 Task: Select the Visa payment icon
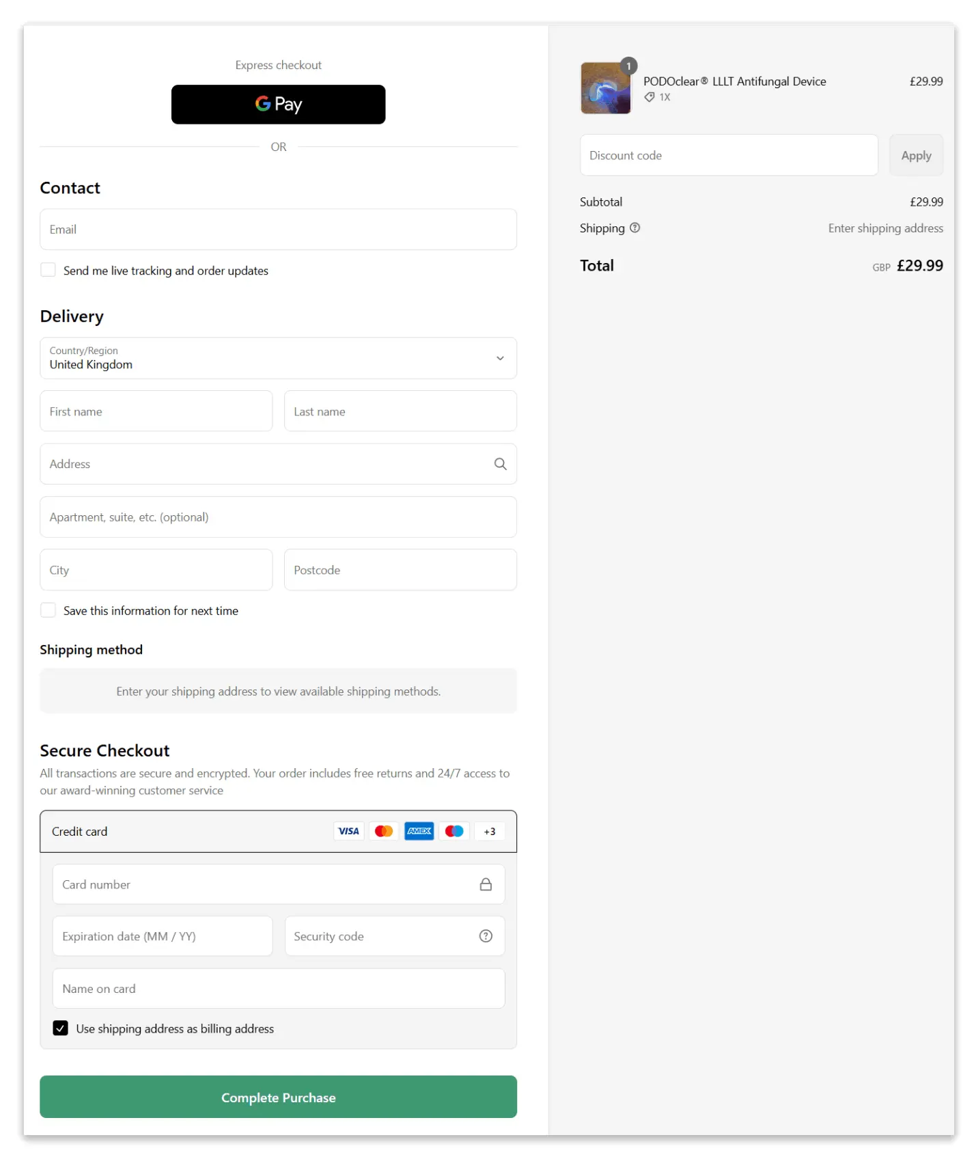click(348, 831)
